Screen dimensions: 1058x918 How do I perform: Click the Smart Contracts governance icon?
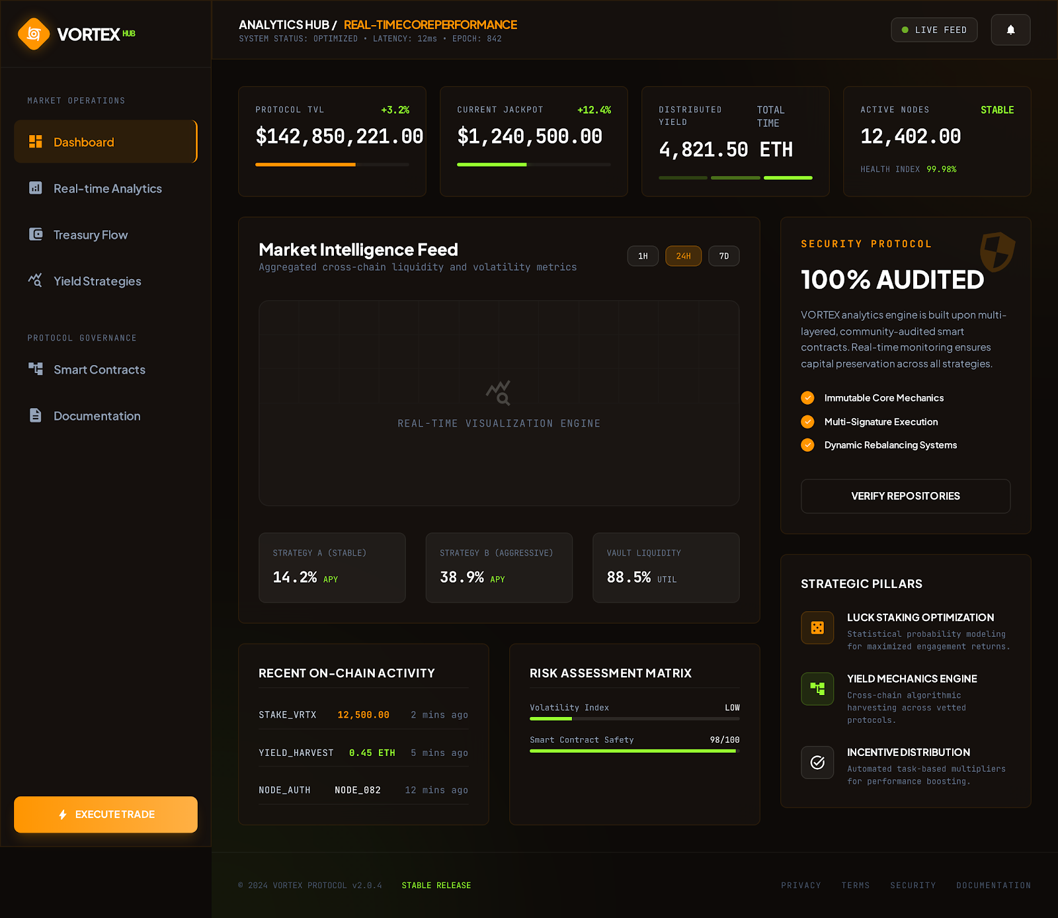click(36, 370)
